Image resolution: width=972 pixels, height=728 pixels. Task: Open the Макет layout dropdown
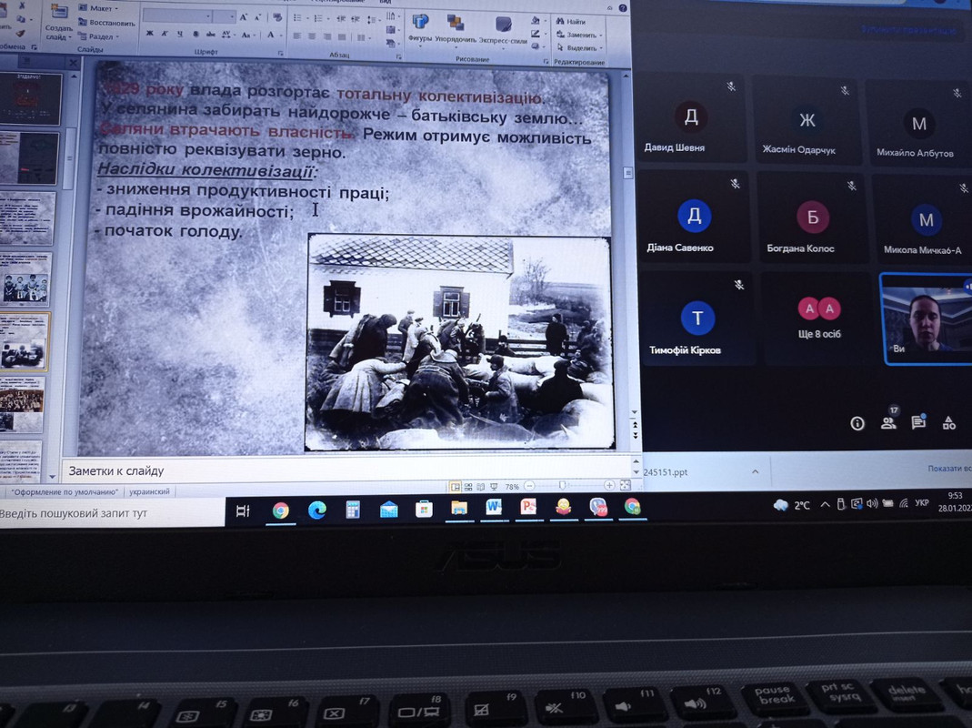(x=99, y=8)
